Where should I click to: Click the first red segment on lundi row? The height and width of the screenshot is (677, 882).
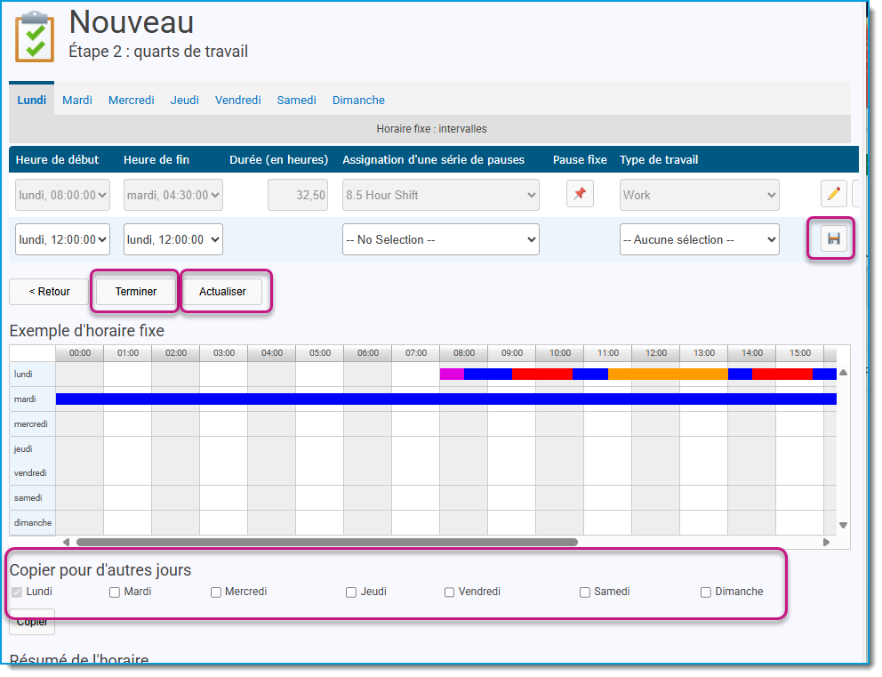[541, 374]
